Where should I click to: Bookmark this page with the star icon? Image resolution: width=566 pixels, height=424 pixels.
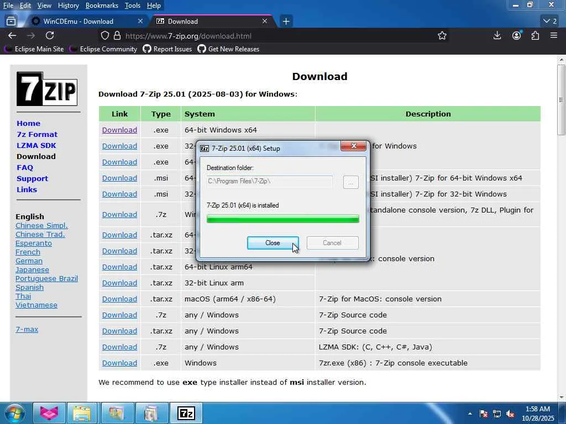(442, 36)
